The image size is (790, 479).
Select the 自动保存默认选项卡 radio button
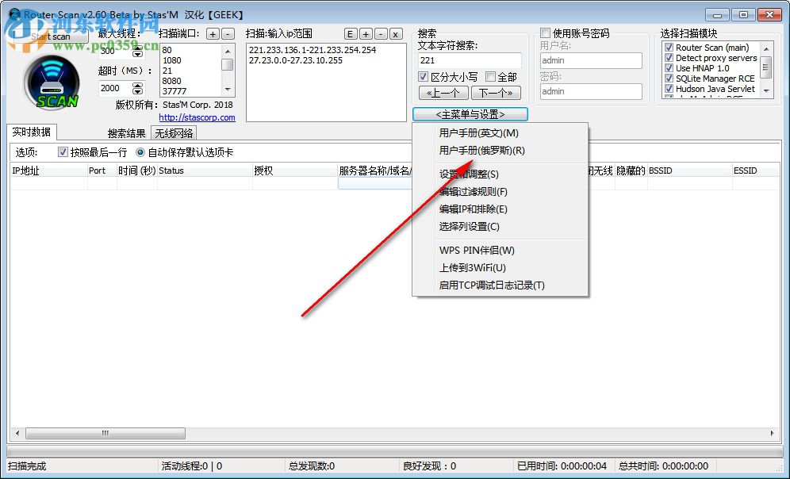click(139, 152)
